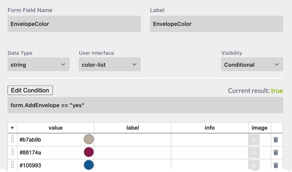Viewport: 292px width, 172px height.
Task: Delete the #b7ab9b row with trash icon
Action: pyautogui.click(x=276, y=140)
